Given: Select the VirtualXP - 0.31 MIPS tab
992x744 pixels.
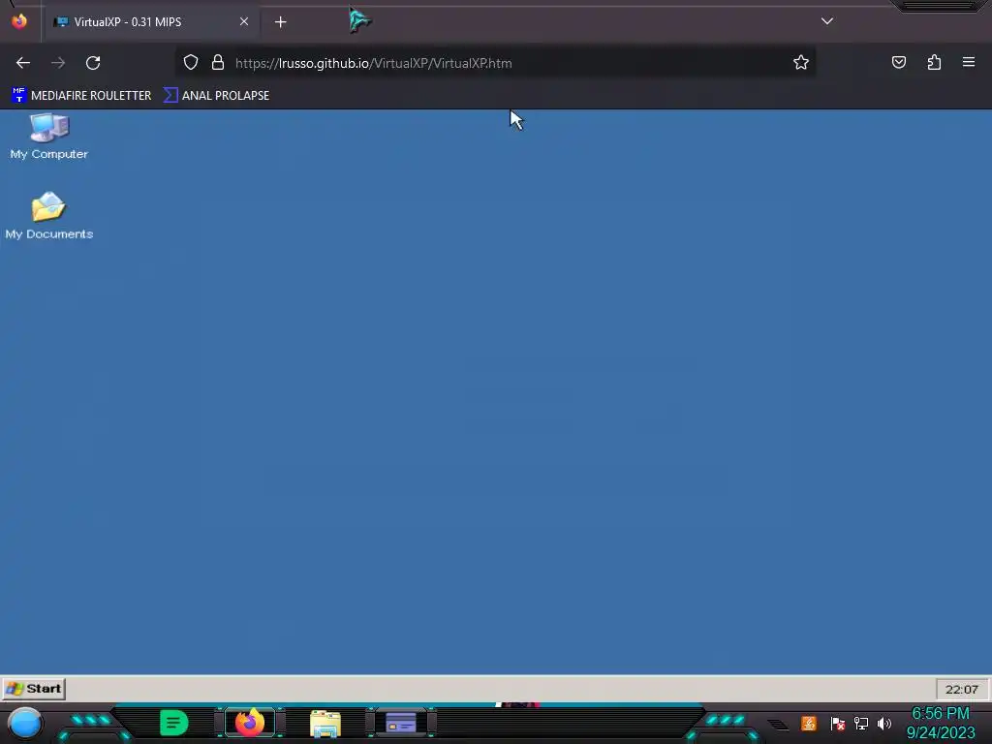Looking at the screenshot, I should click(x=152, y=21).
